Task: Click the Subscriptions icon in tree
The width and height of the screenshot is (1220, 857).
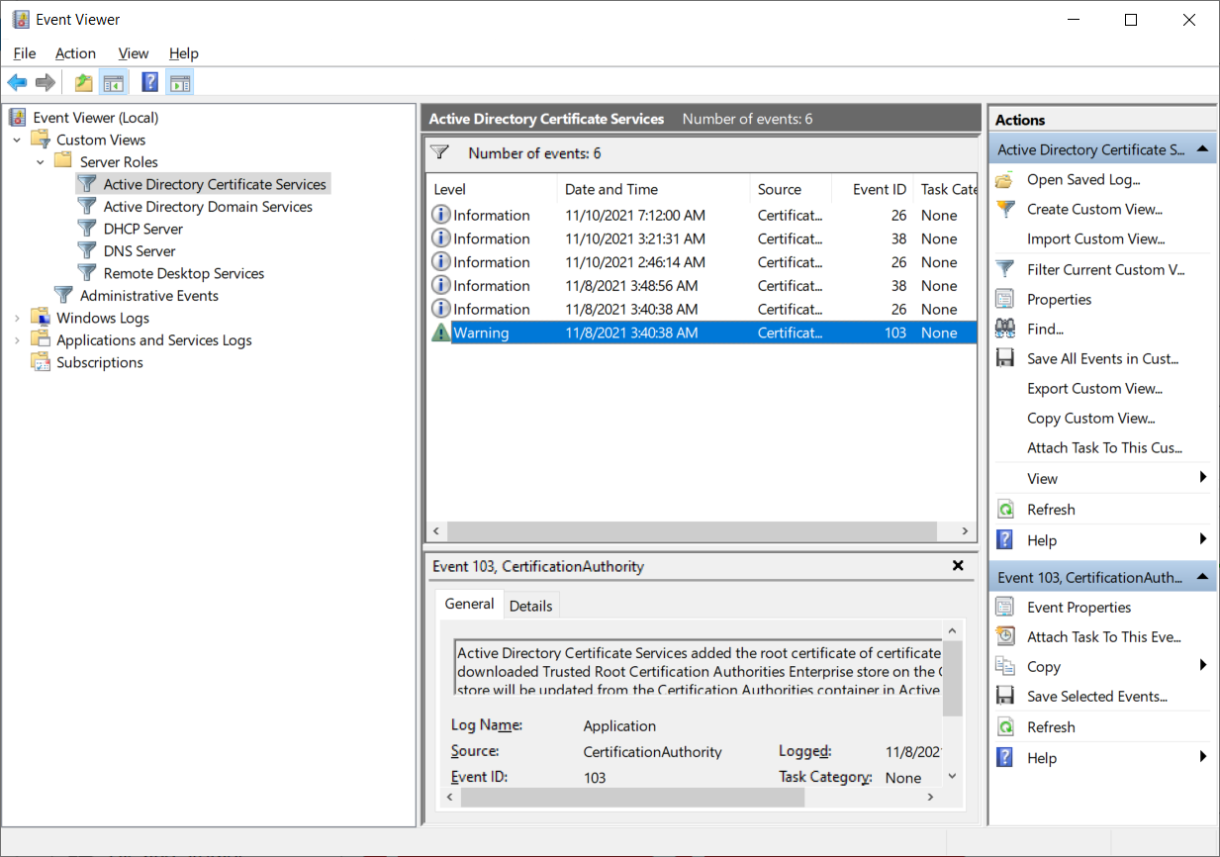Action: tap(41, 362)
